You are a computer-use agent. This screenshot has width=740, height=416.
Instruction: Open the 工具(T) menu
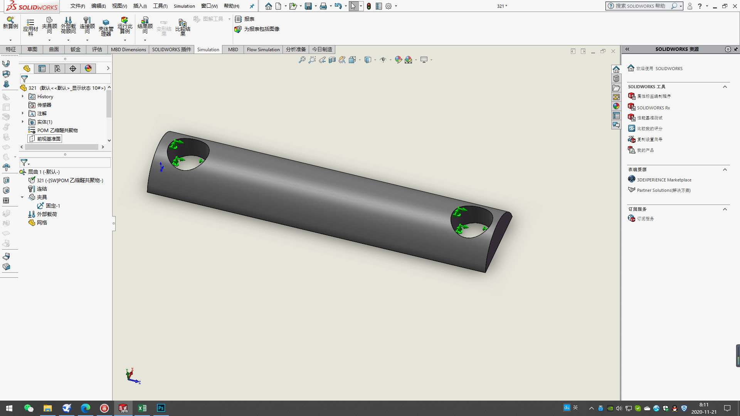coord(160,6)
